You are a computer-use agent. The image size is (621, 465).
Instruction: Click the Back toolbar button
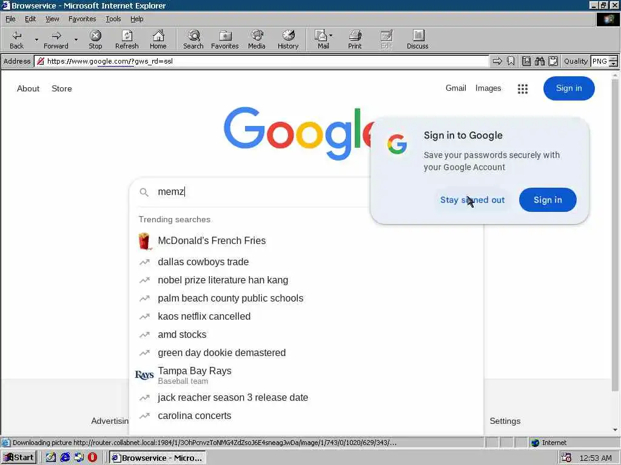click(x=16, y=39)
